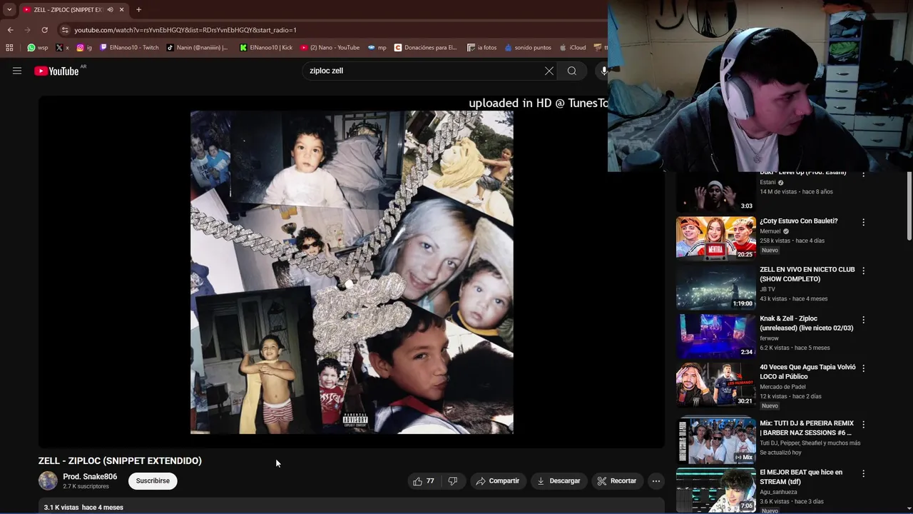Open the mp bookmark
The height and width of the screenshot is (514, 913).
point(377,48)
